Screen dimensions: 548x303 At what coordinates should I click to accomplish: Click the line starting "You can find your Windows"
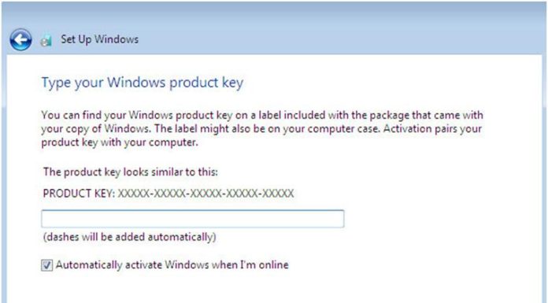[262, 115]
